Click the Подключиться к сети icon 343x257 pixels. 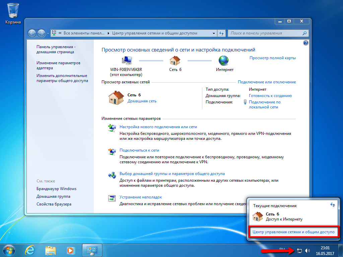[x=112, y=150]
